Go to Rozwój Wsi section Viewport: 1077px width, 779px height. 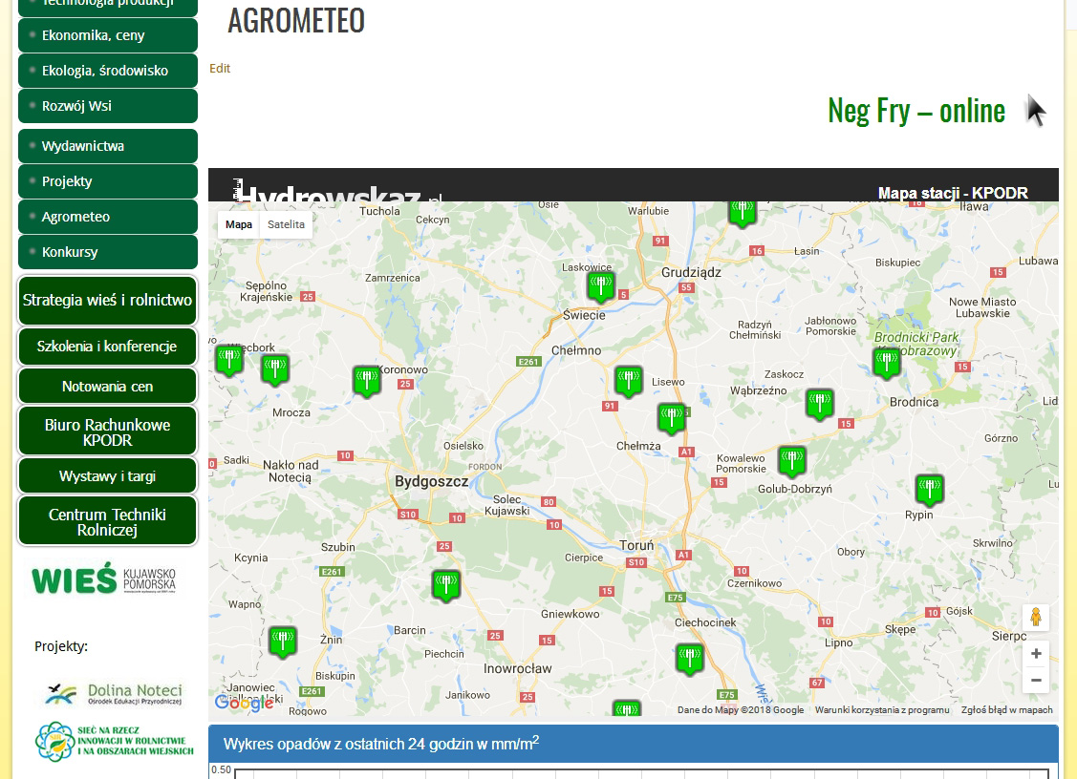tap(108, 106)
